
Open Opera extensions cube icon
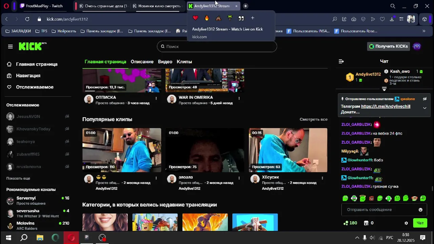[x=425, y=19]
